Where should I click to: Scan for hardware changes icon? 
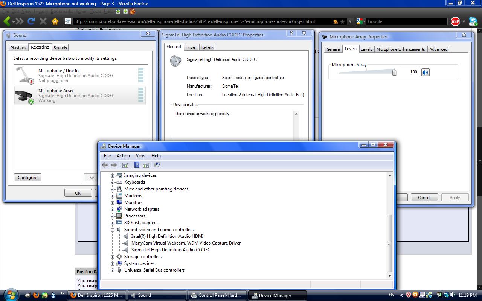pos(157,165)
